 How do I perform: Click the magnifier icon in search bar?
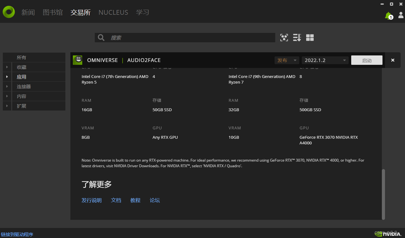tap(101, 37)
